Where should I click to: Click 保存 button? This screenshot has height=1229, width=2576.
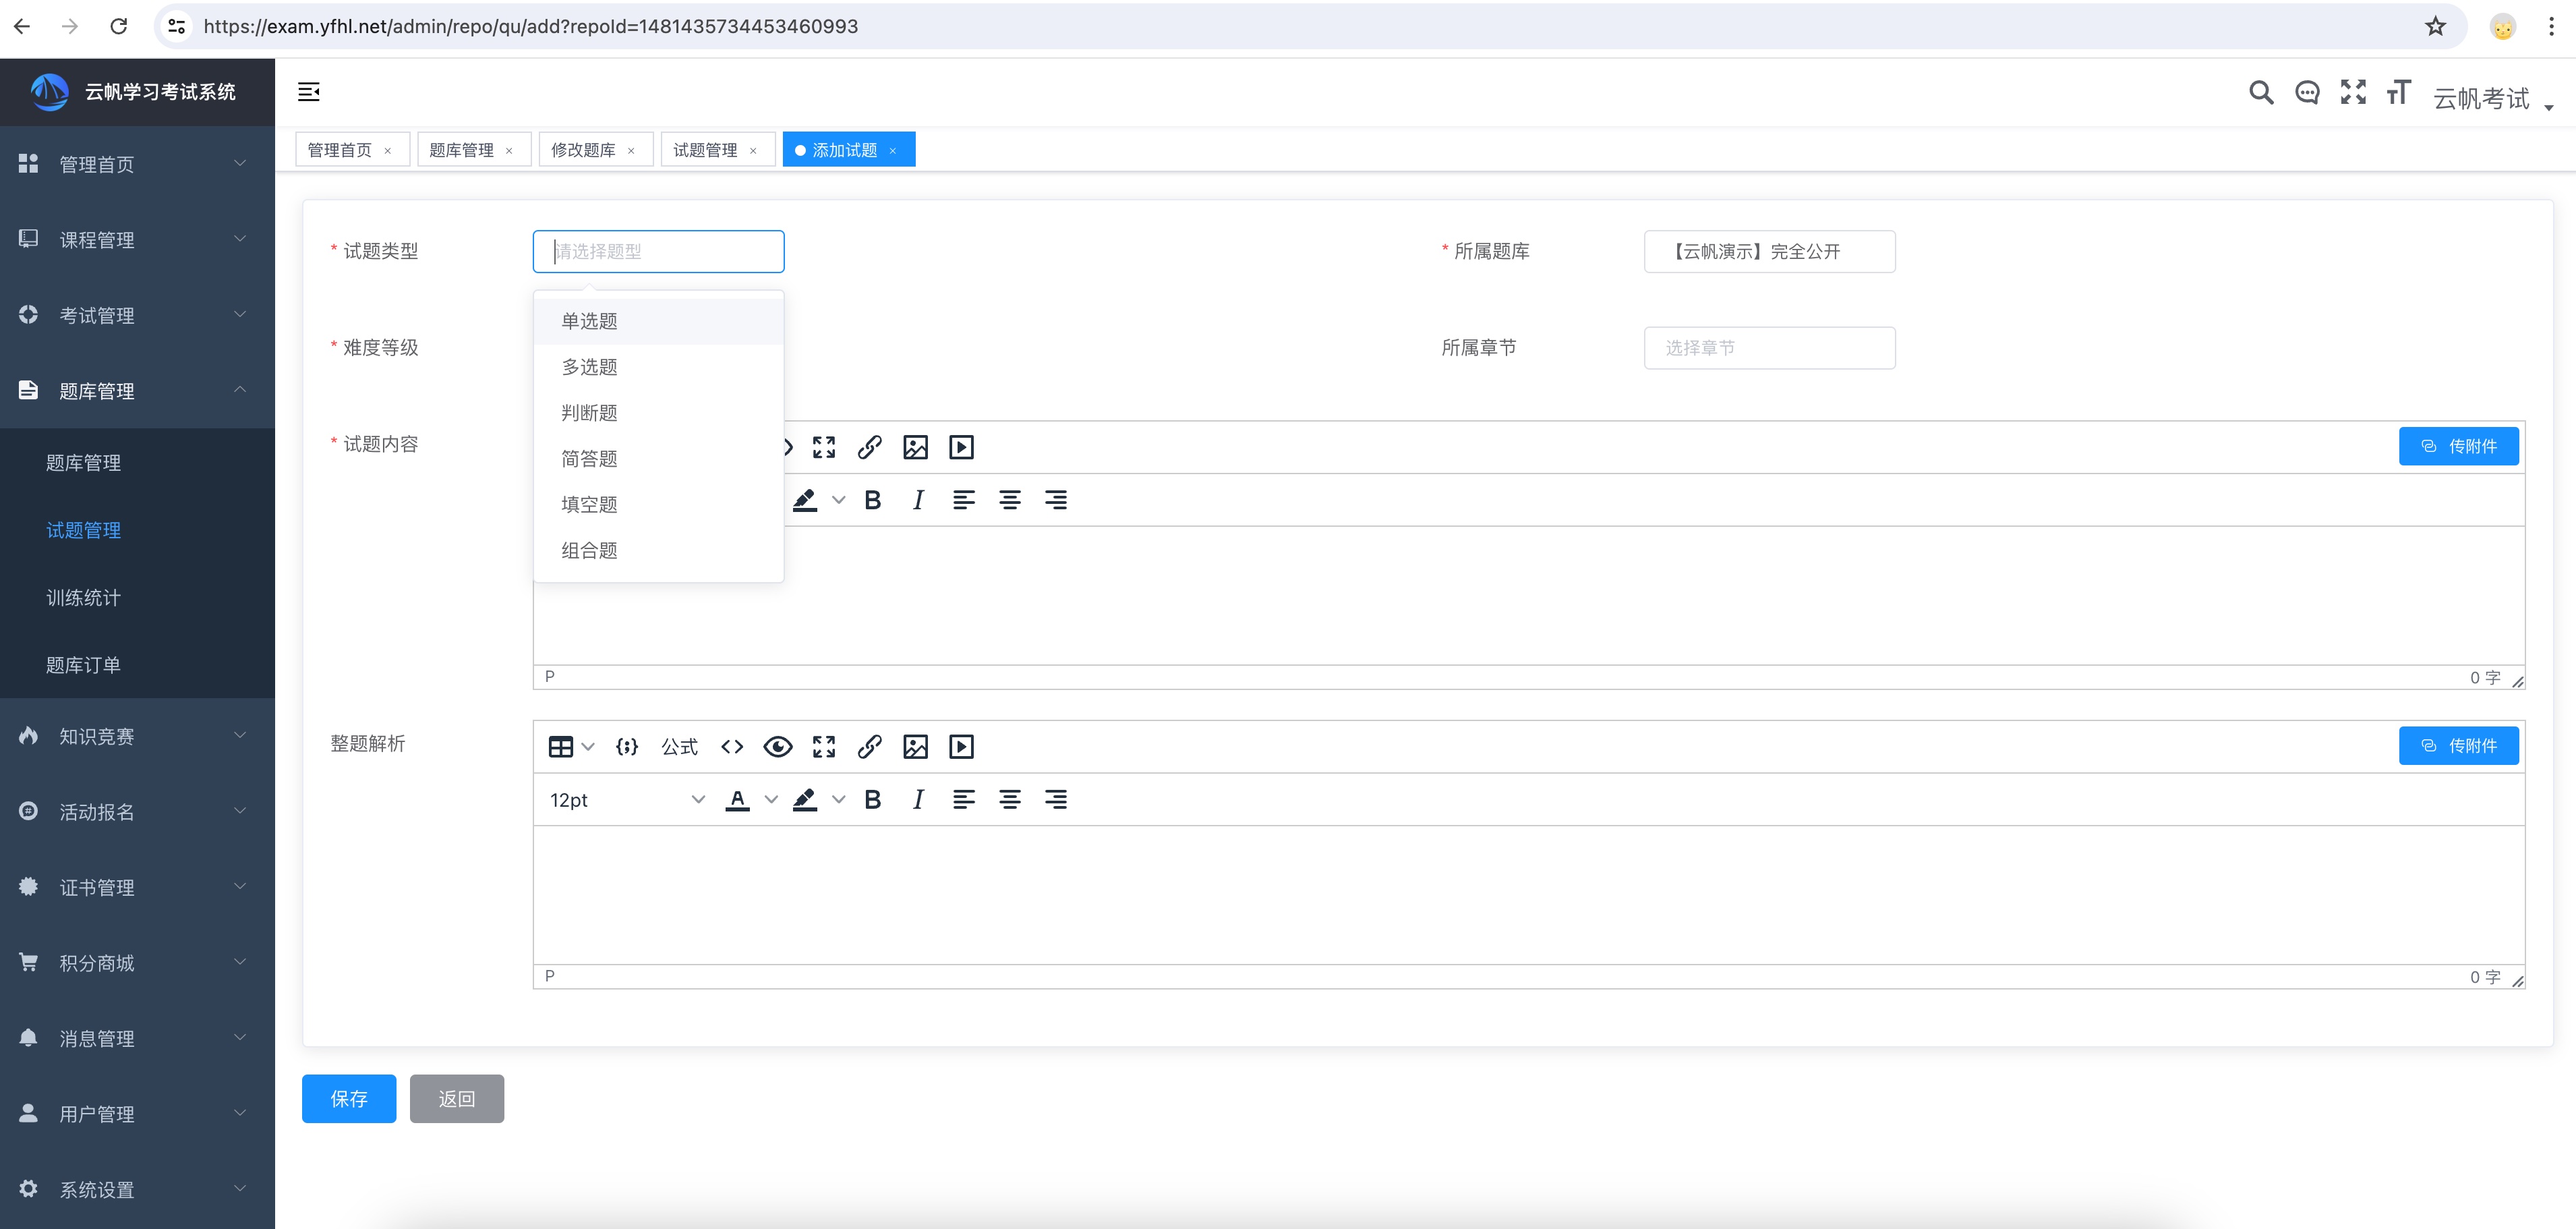pos(349,1099)
